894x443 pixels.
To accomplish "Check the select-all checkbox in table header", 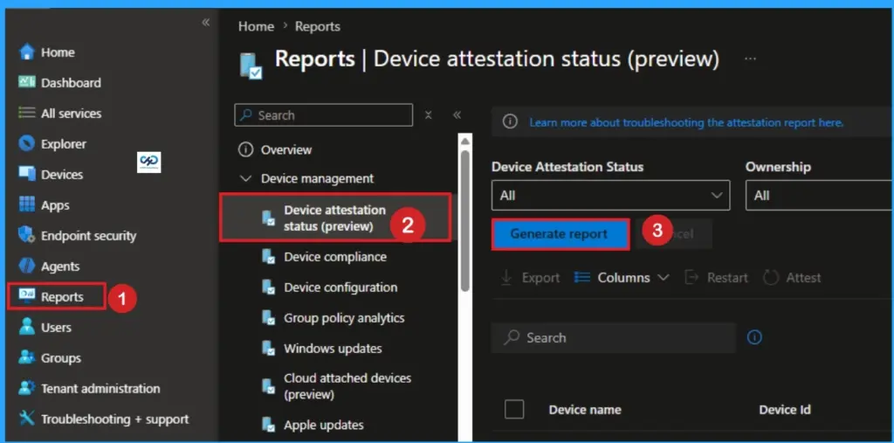I will (x=513, y=409).
